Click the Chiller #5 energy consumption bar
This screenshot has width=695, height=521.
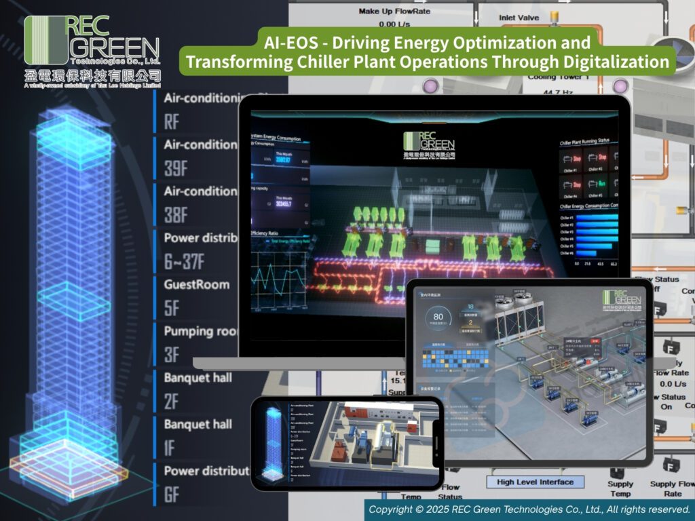[x=594, y=246]
